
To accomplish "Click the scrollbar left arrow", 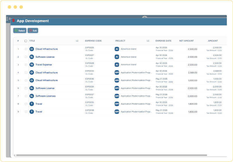I will click(x=15, y=155).
